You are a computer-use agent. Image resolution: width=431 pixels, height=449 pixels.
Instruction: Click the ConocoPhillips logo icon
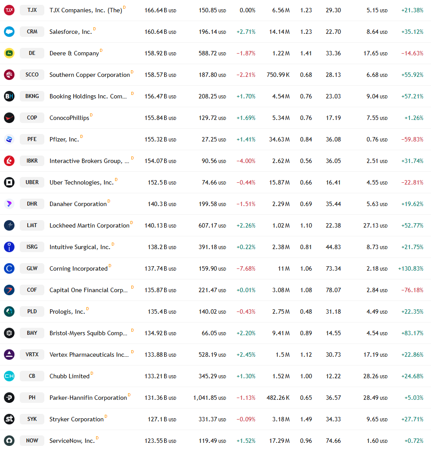pos(9,118)
